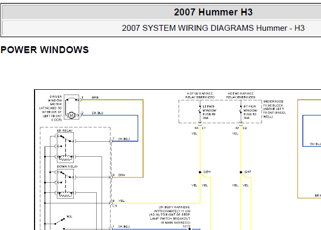Click the "S213" splice label
321x230 pixels.
point(187,226)
